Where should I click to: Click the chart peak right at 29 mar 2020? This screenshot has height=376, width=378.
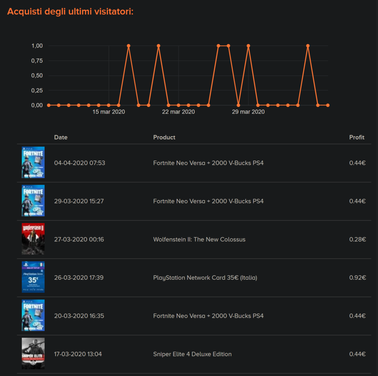[x=248, y=46]
